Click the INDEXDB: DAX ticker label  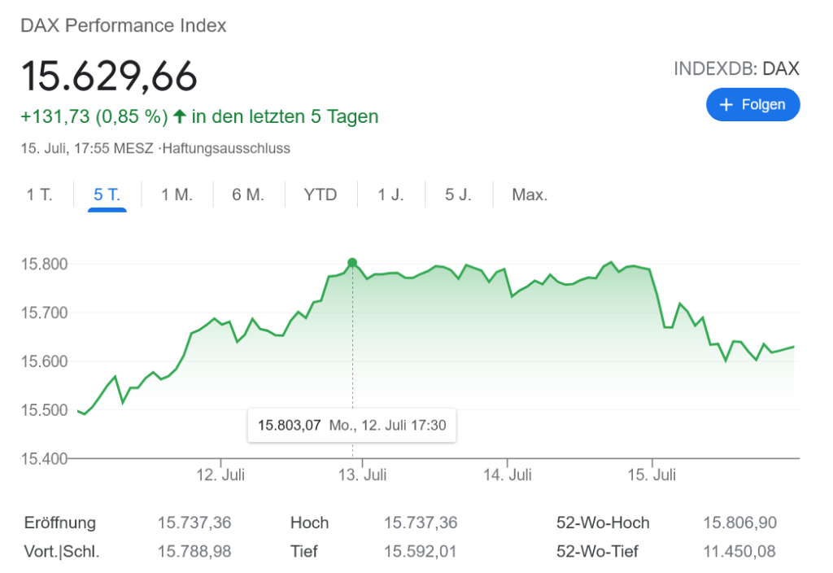click(x=736, y=69)
